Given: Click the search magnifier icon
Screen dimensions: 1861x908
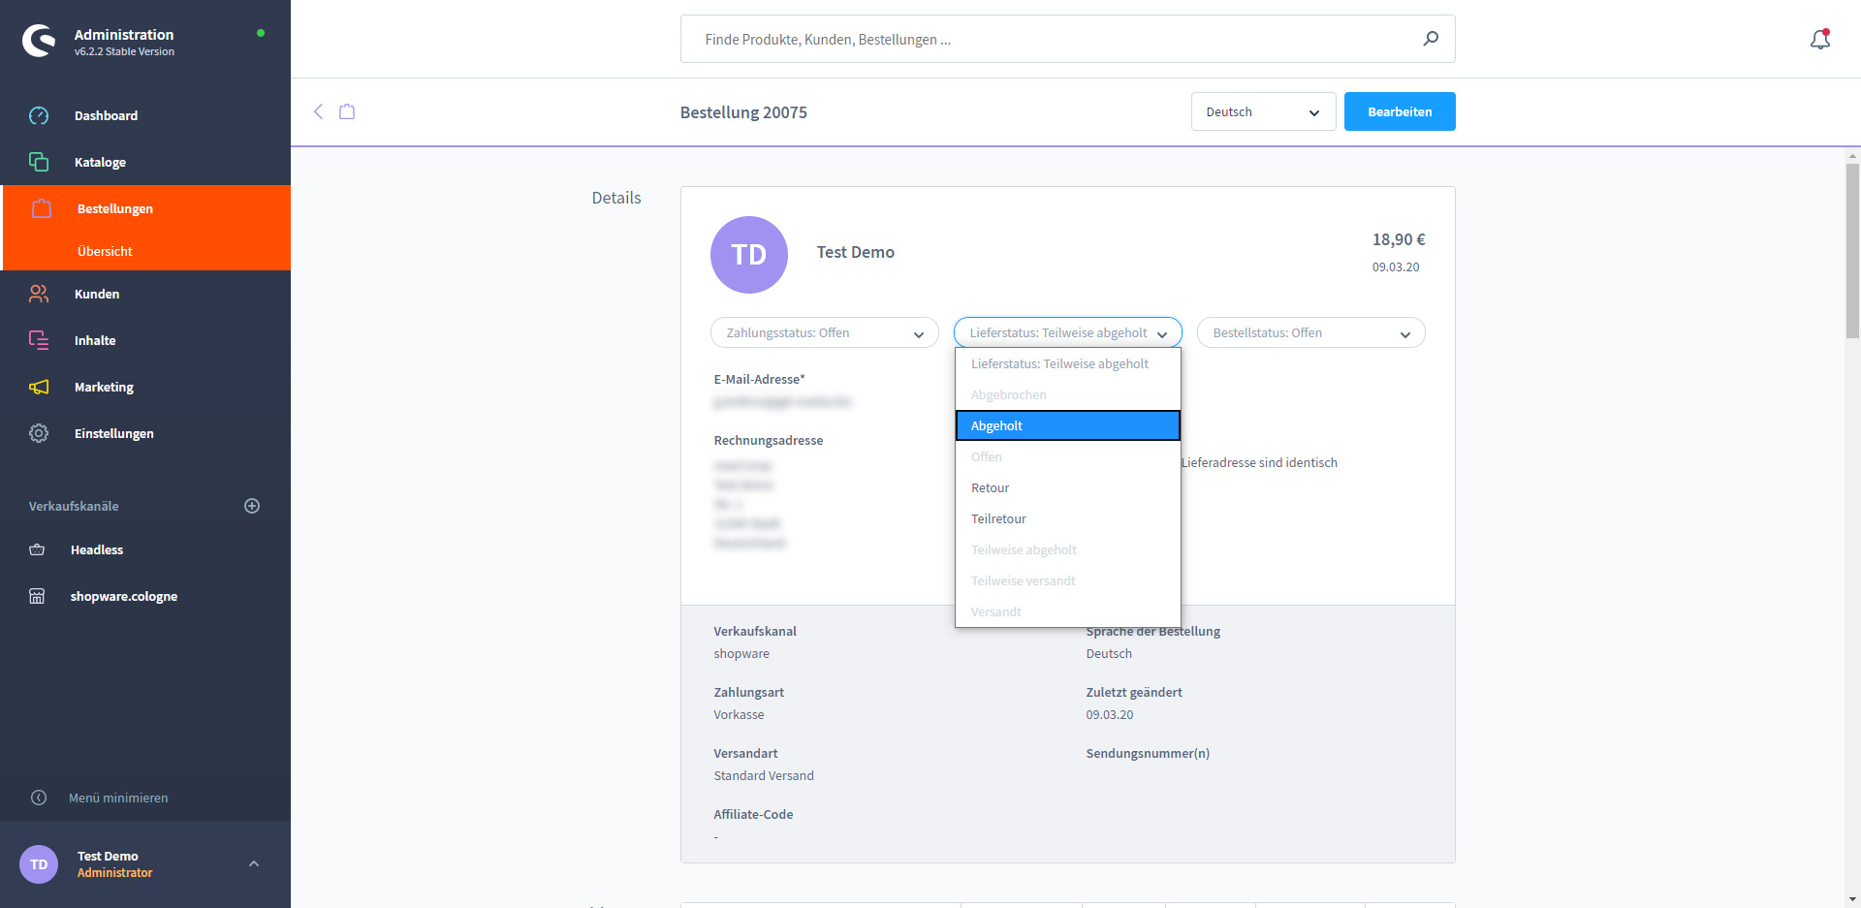Looking at the screenshot, I should tap(1431, 39).
